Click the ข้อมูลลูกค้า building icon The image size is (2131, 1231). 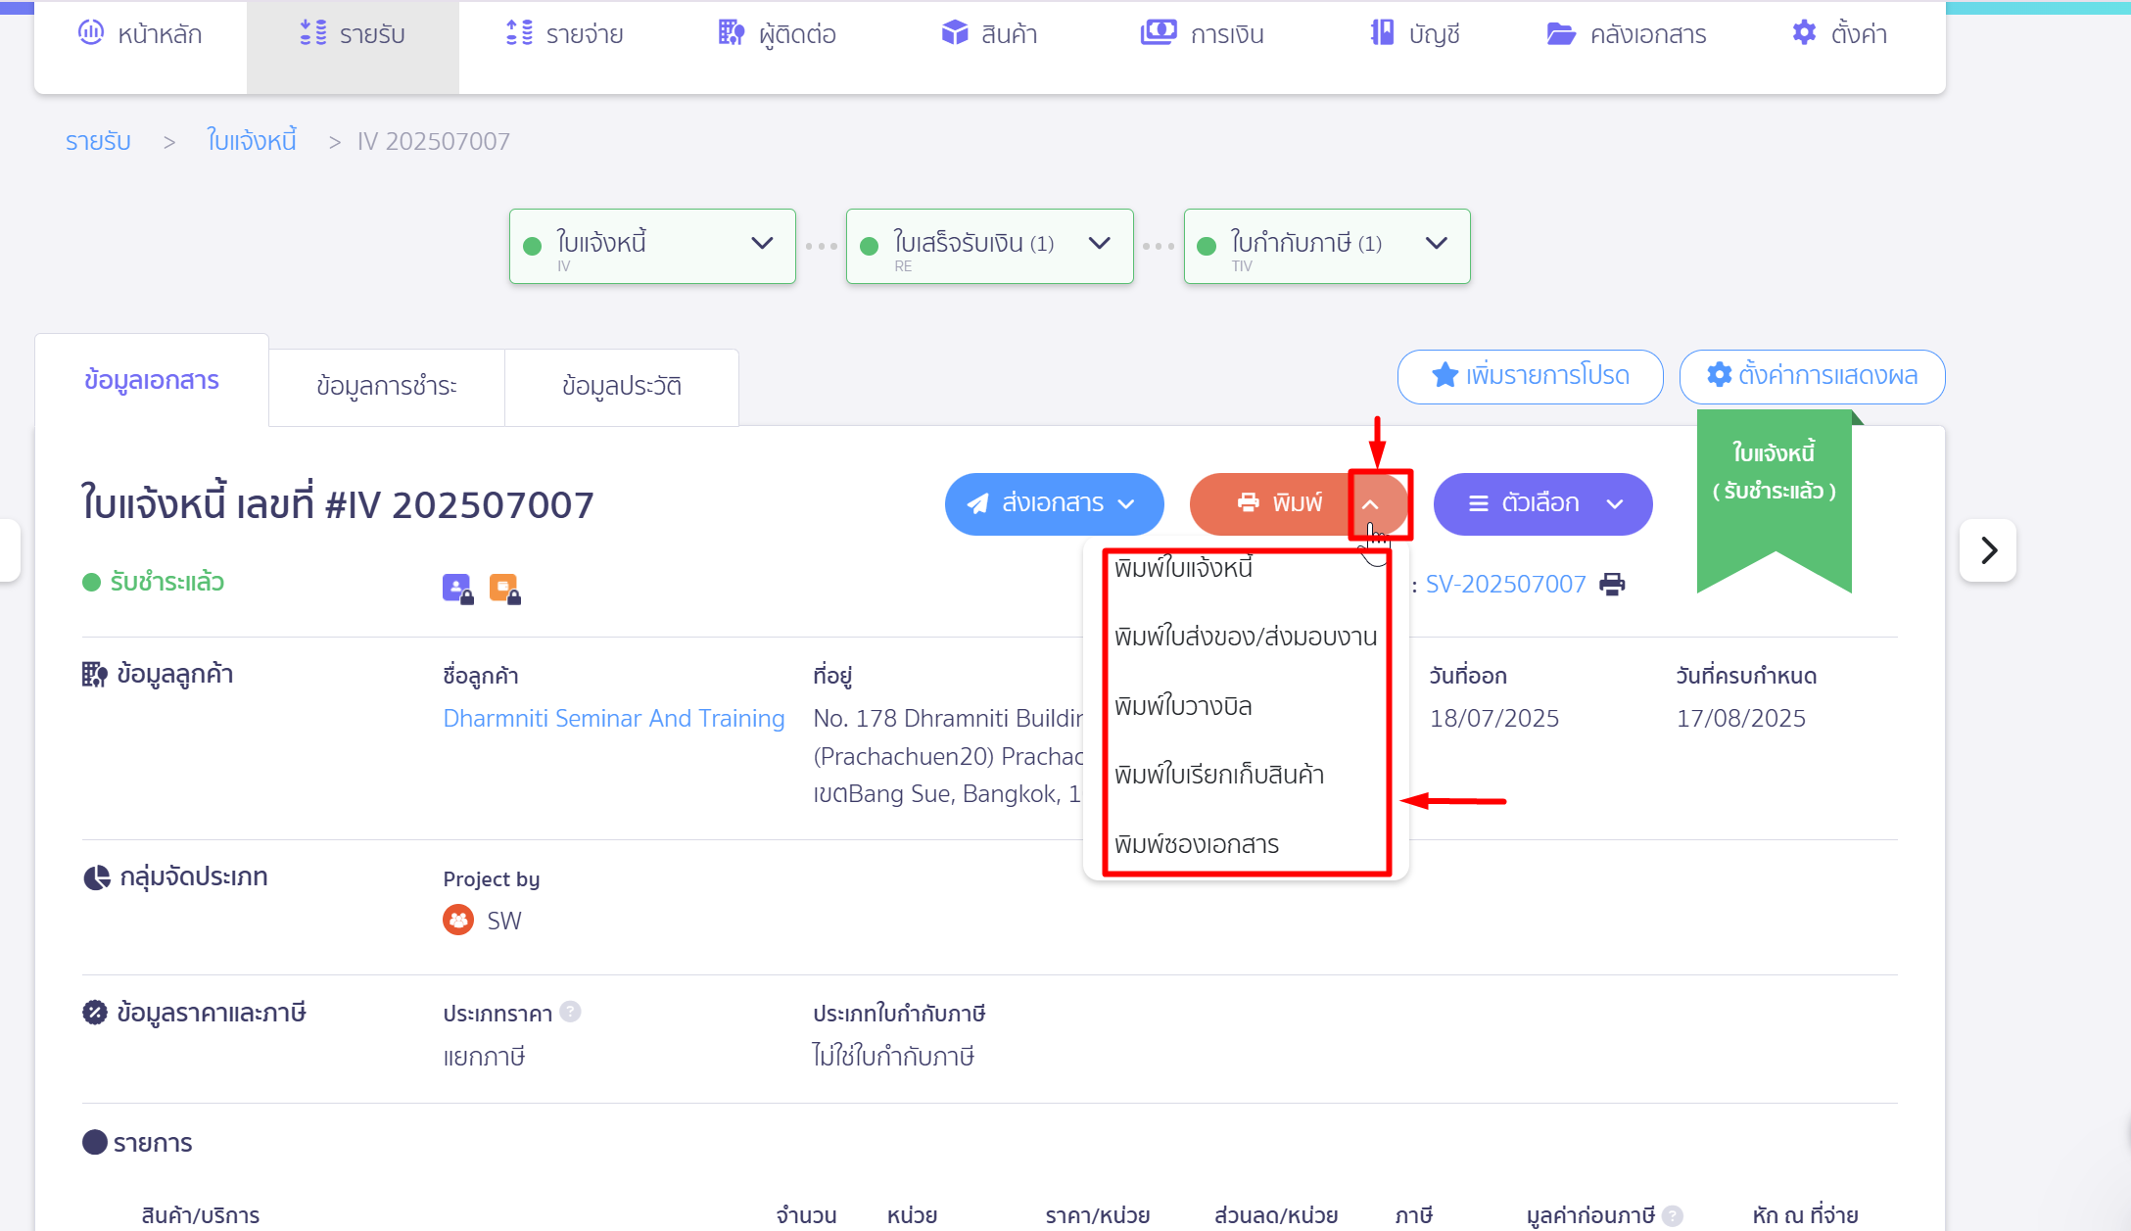tap(95, 675)
